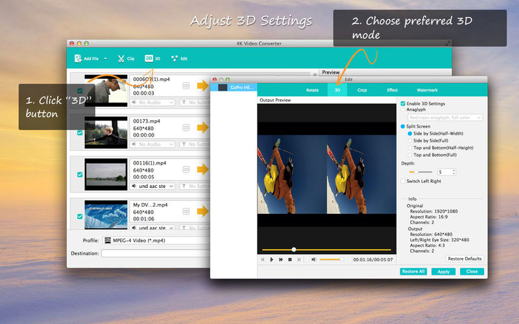Image resolution: width=519 pixels, height=324 pixels.
Task: Skip forward with the fast-forward icon
Action: tap(281, 260)
